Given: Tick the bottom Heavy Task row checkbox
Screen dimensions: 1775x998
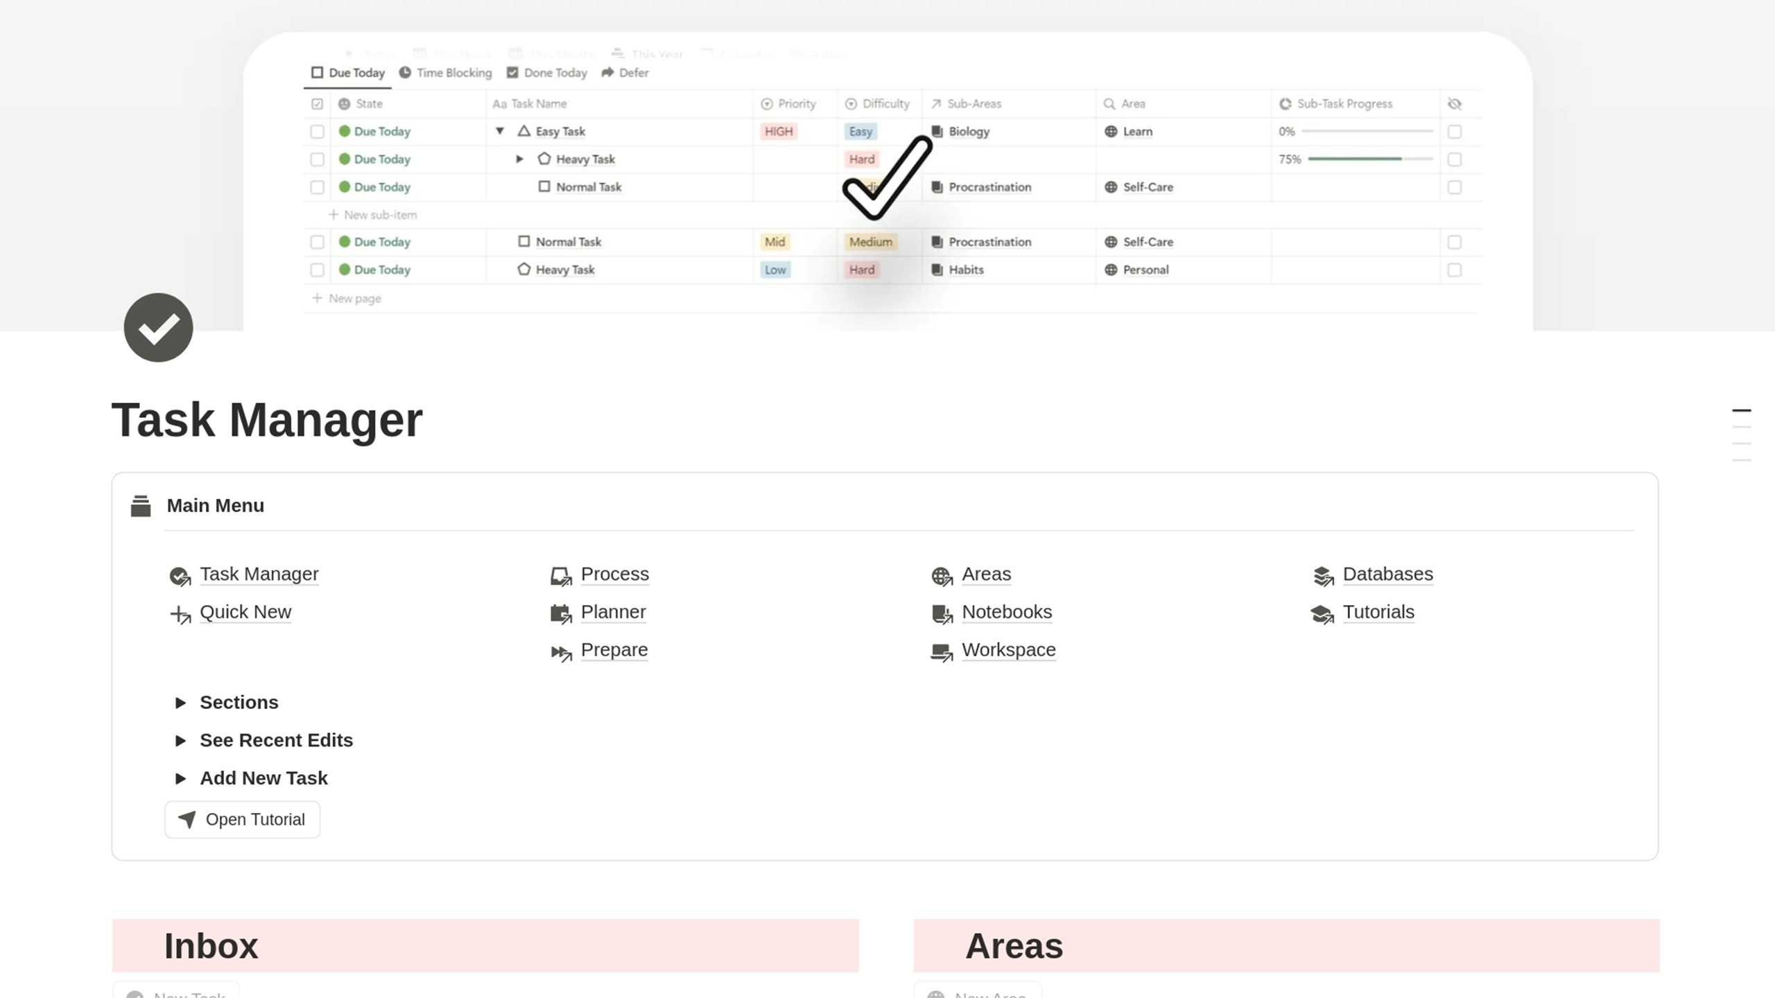Looking at the screenshot, I should click(317, 270).
